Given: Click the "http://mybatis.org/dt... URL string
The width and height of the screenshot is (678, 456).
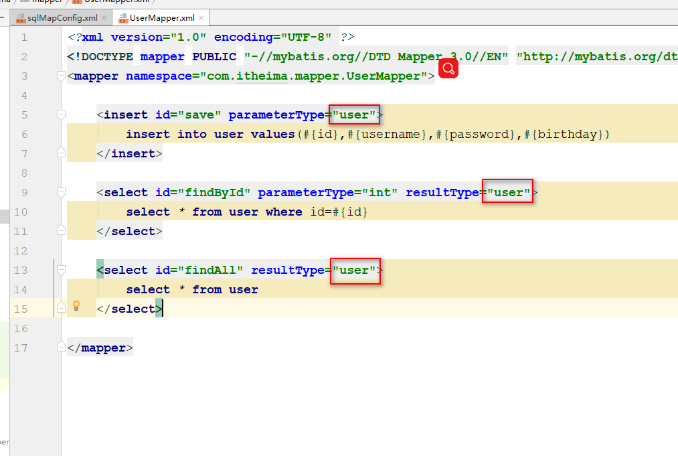Looking at the screenshot, I should [x=597, y=57].
